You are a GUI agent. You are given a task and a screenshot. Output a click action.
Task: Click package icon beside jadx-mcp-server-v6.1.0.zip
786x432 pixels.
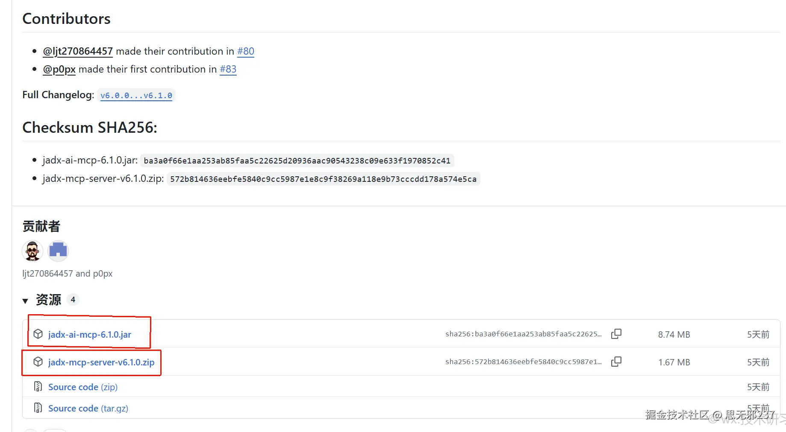click(38, 362)
